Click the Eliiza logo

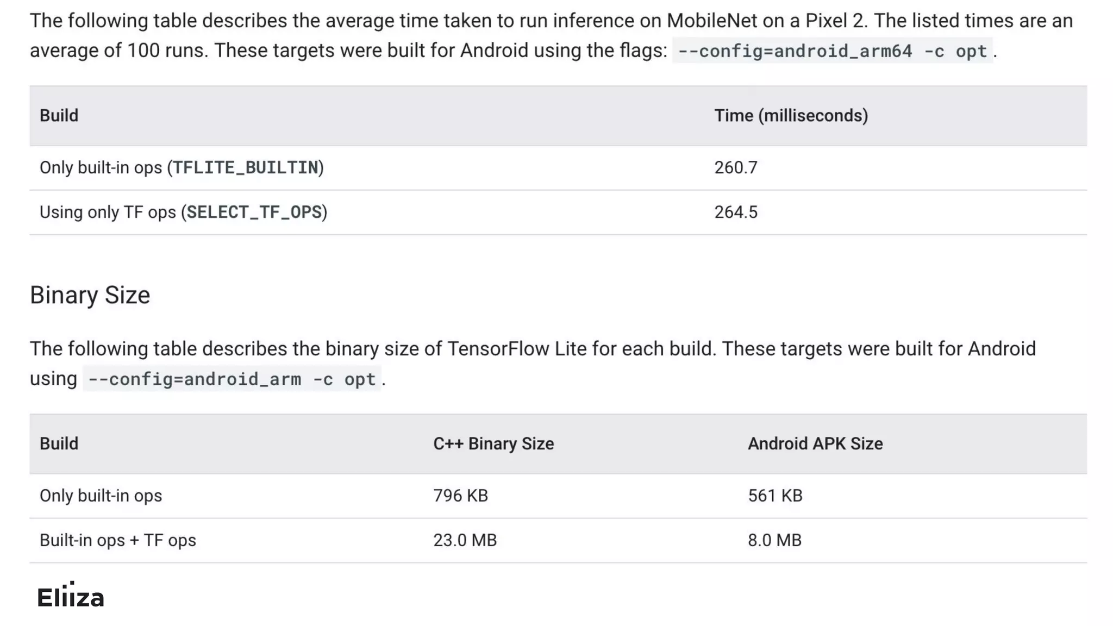71,597
